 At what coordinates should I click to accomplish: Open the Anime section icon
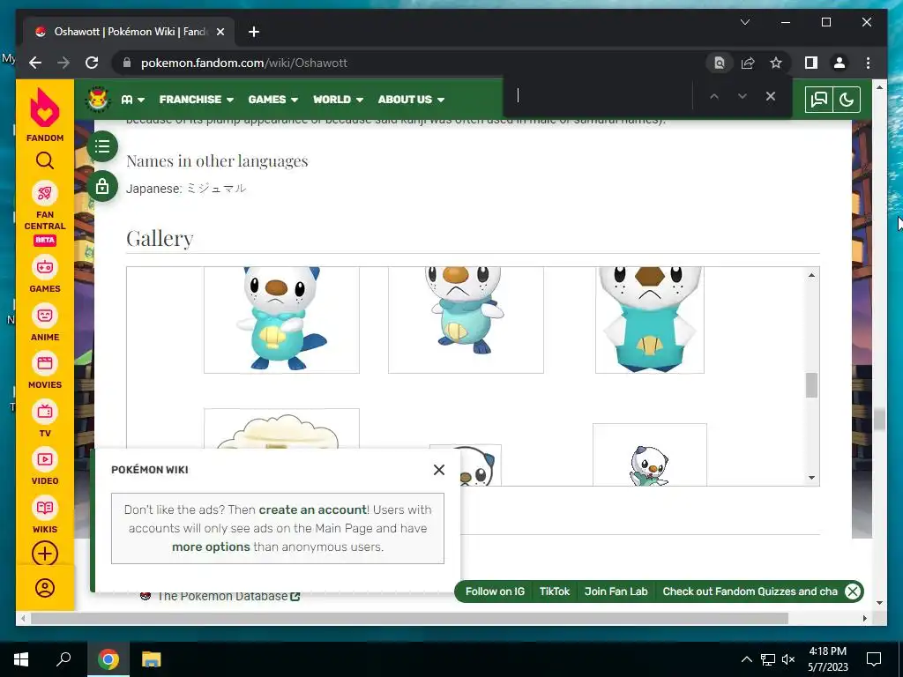point(45,323)
